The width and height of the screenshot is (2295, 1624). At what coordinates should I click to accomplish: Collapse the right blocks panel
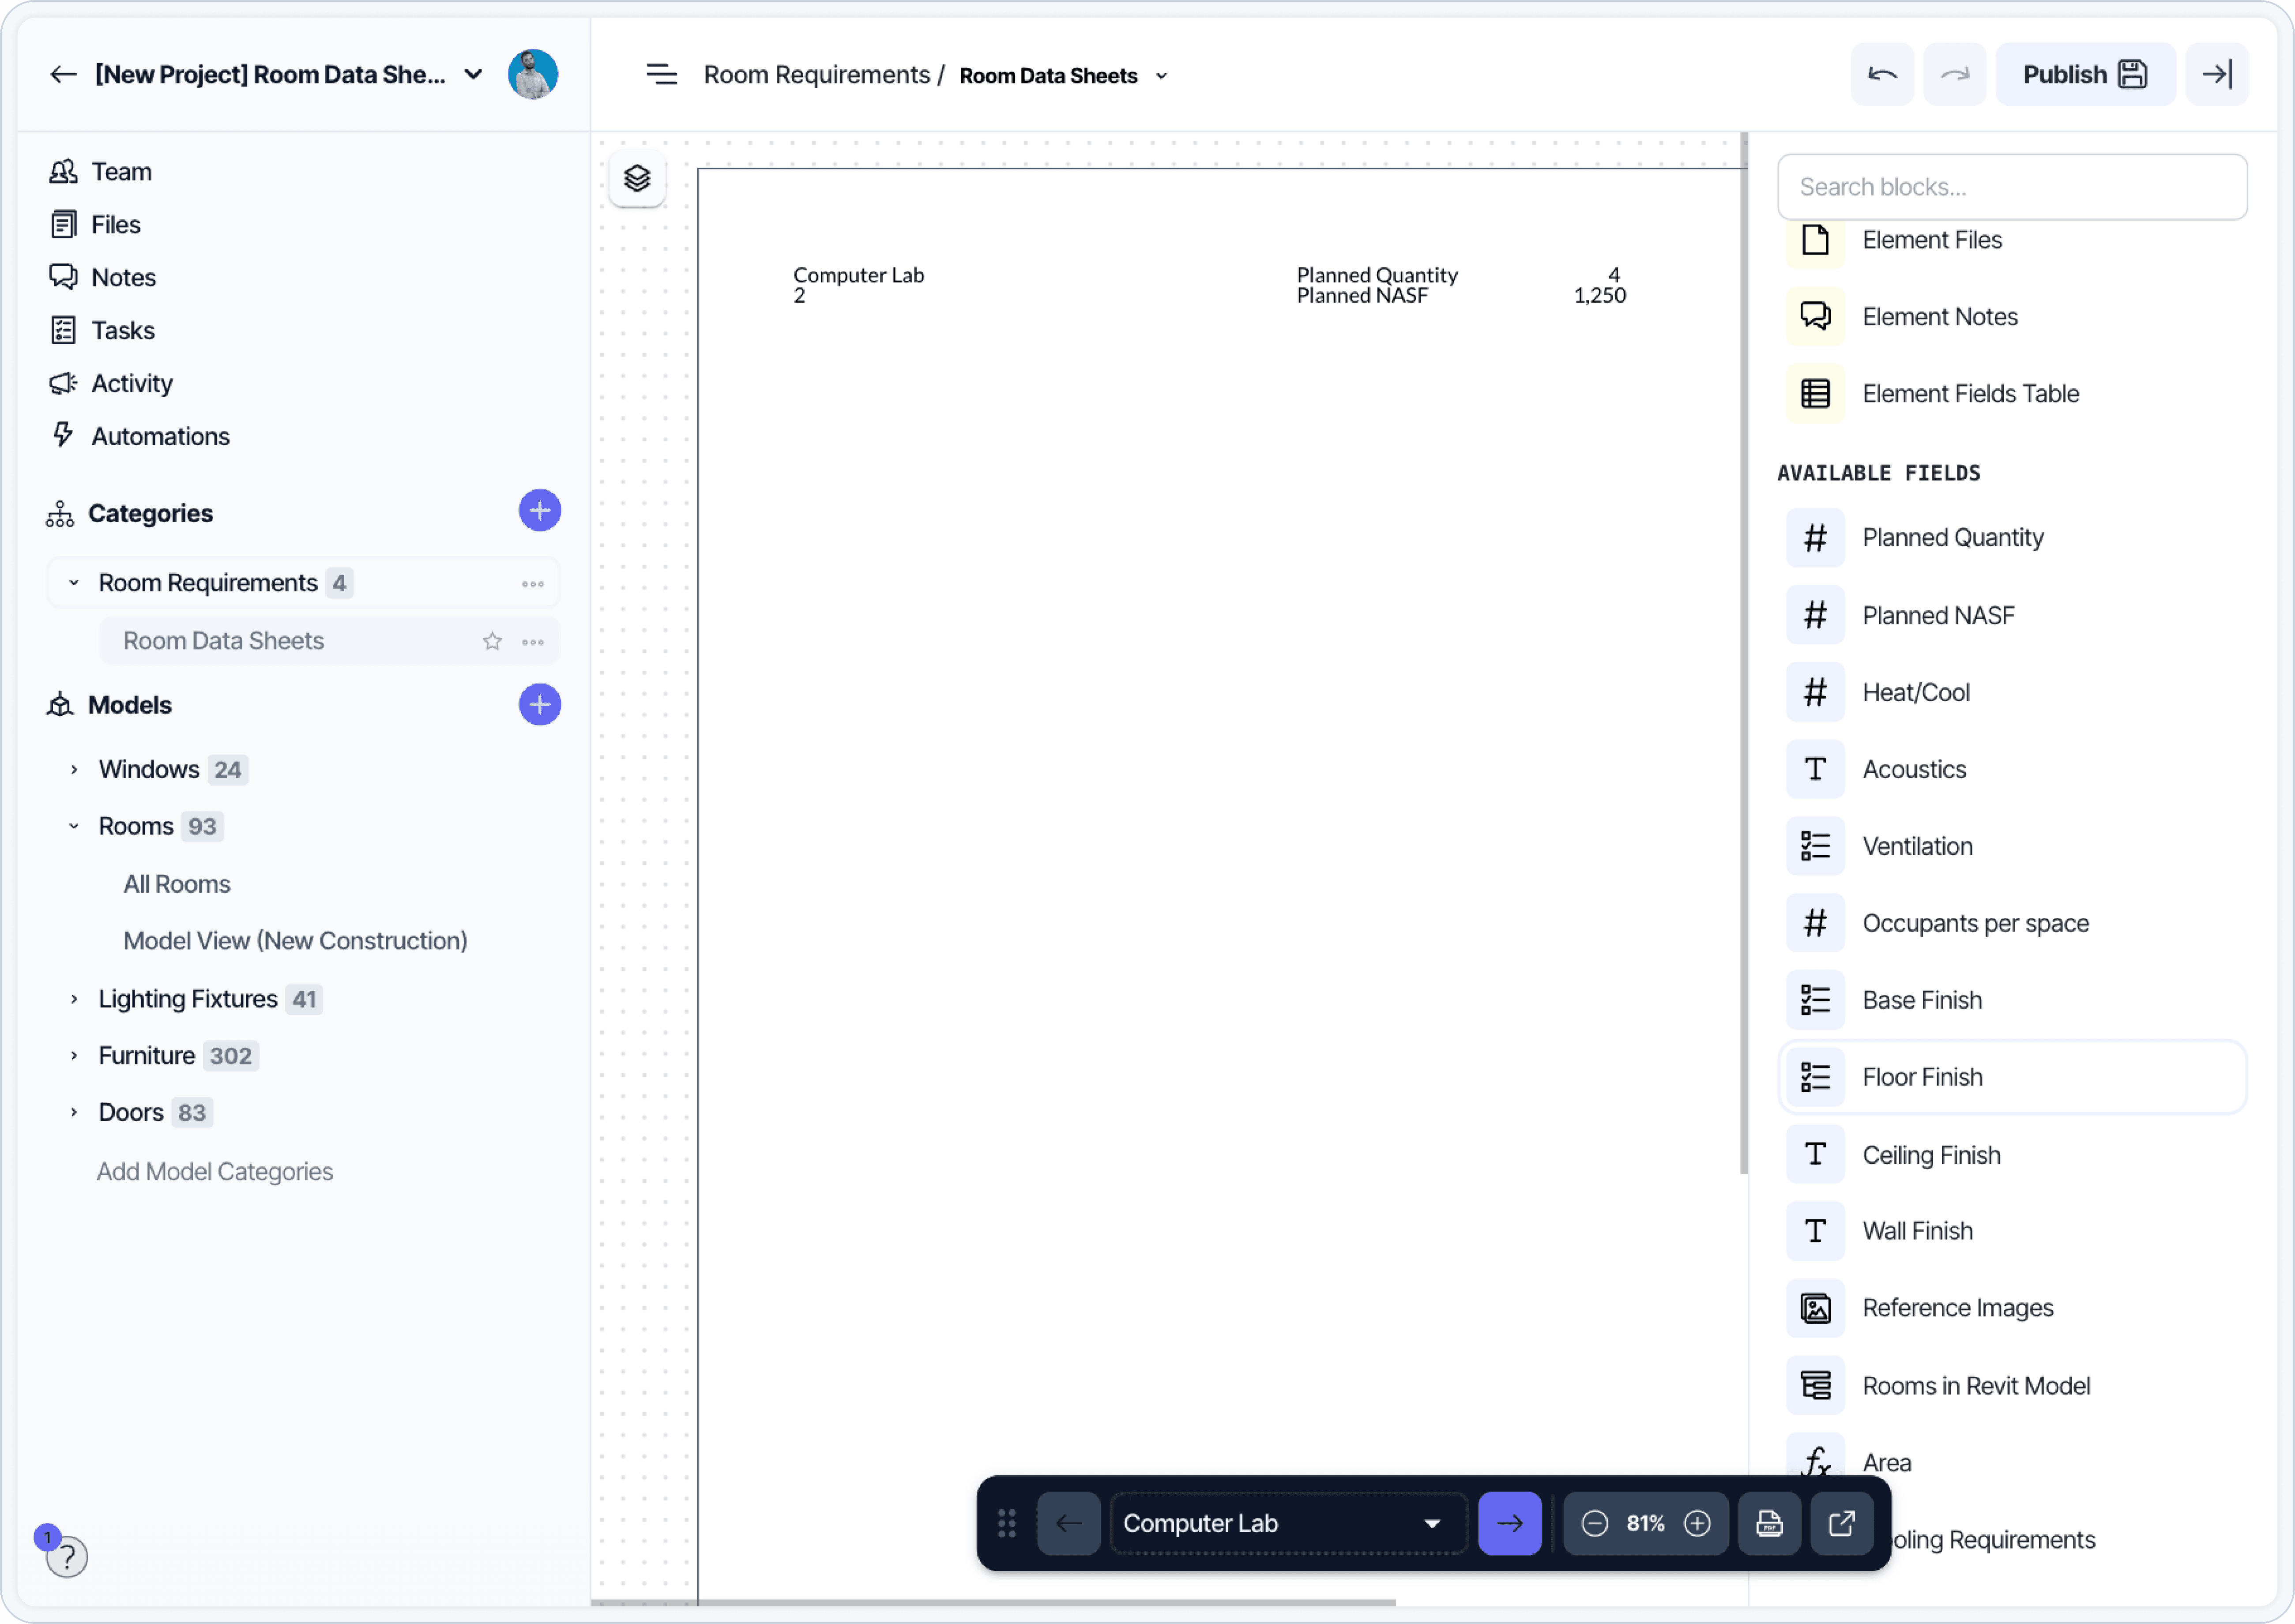[x=2217, y=74]
